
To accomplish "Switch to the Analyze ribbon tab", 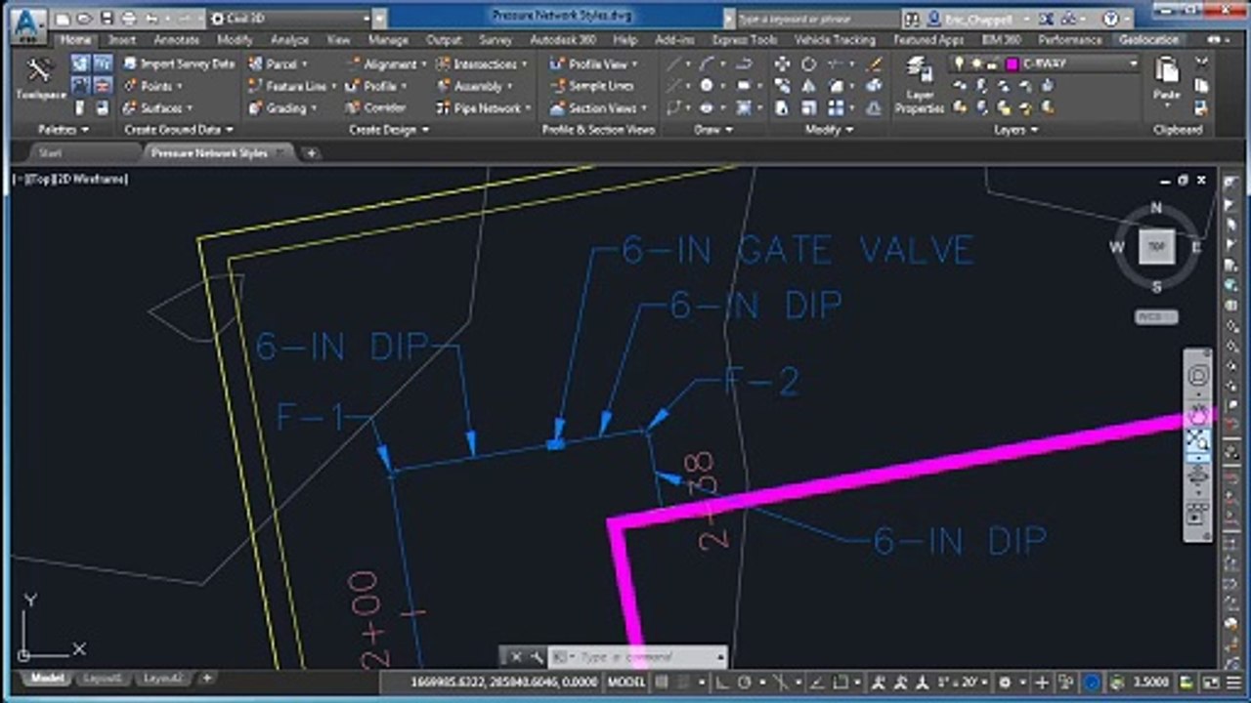I will coord(289,40).
